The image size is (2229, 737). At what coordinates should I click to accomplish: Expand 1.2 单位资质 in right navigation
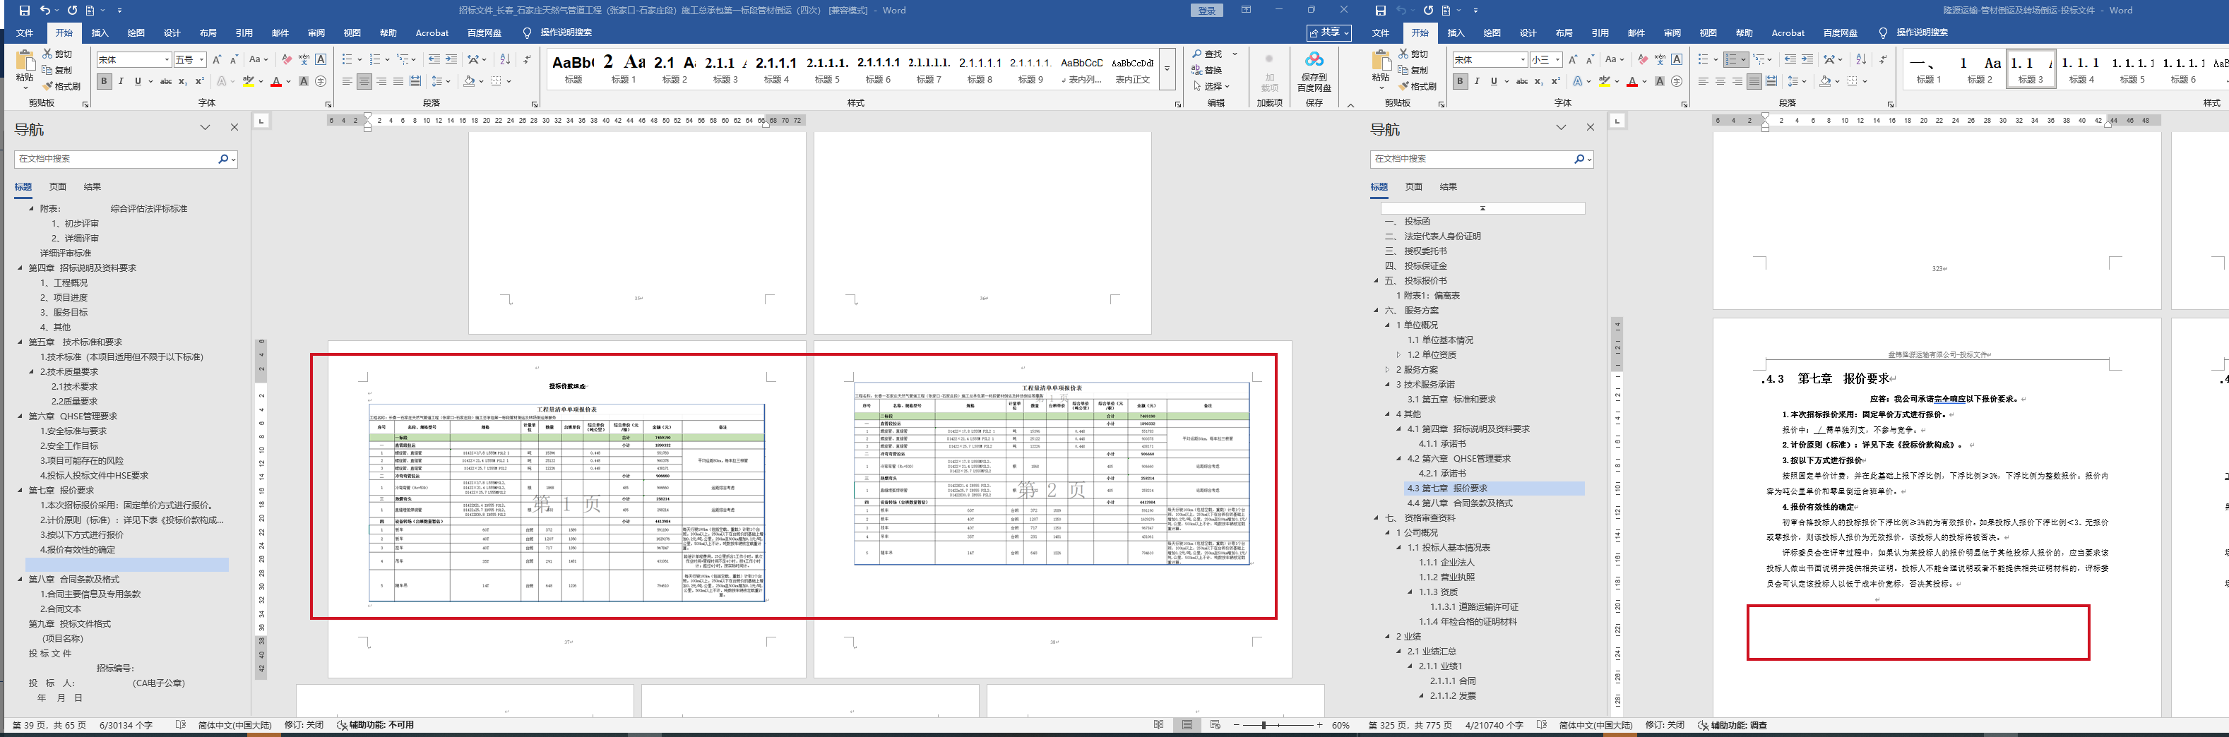[x=1398, y=354]
